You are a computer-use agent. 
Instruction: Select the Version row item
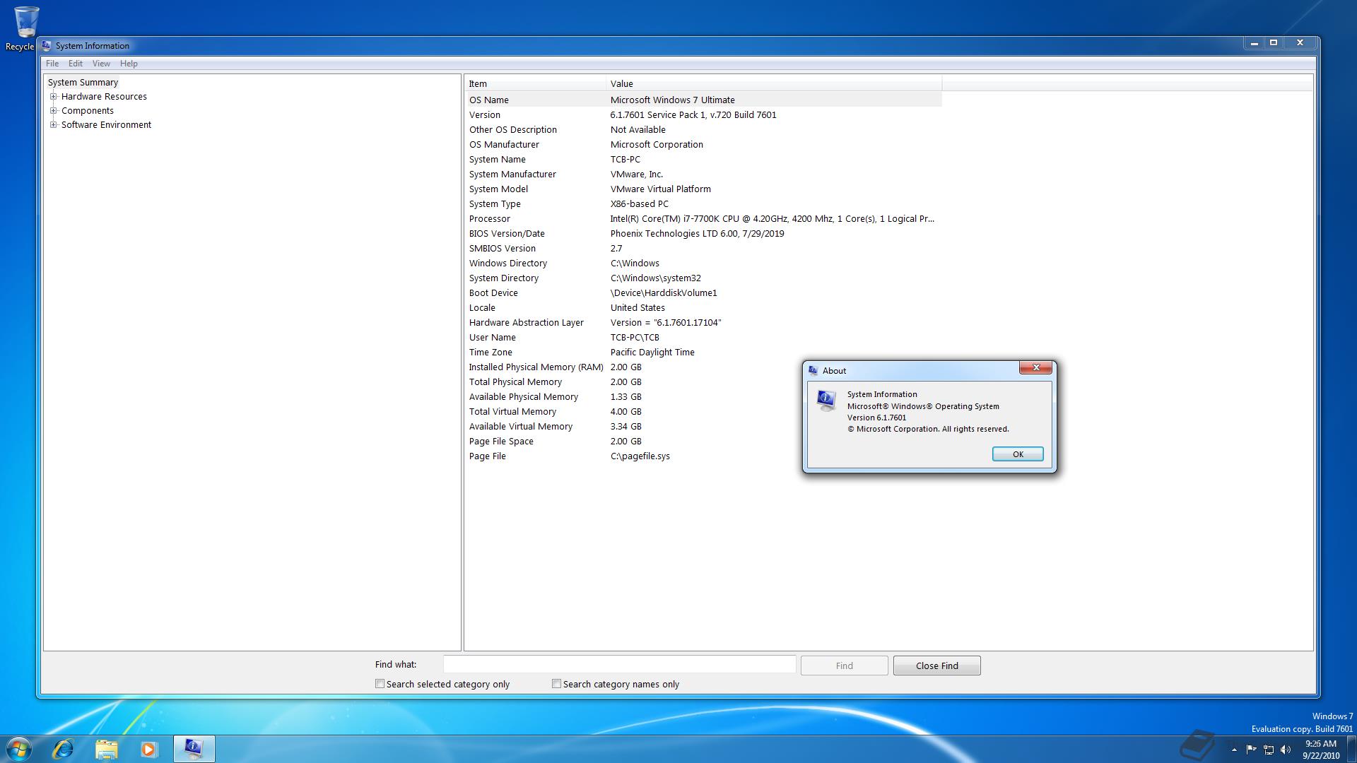703,114
